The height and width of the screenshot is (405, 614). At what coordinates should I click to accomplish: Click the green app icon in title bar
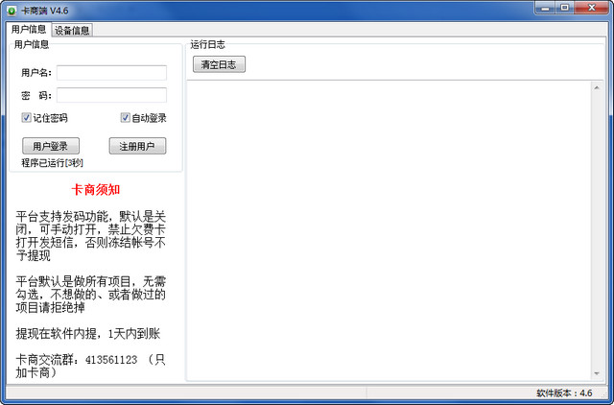coord(11,9)
